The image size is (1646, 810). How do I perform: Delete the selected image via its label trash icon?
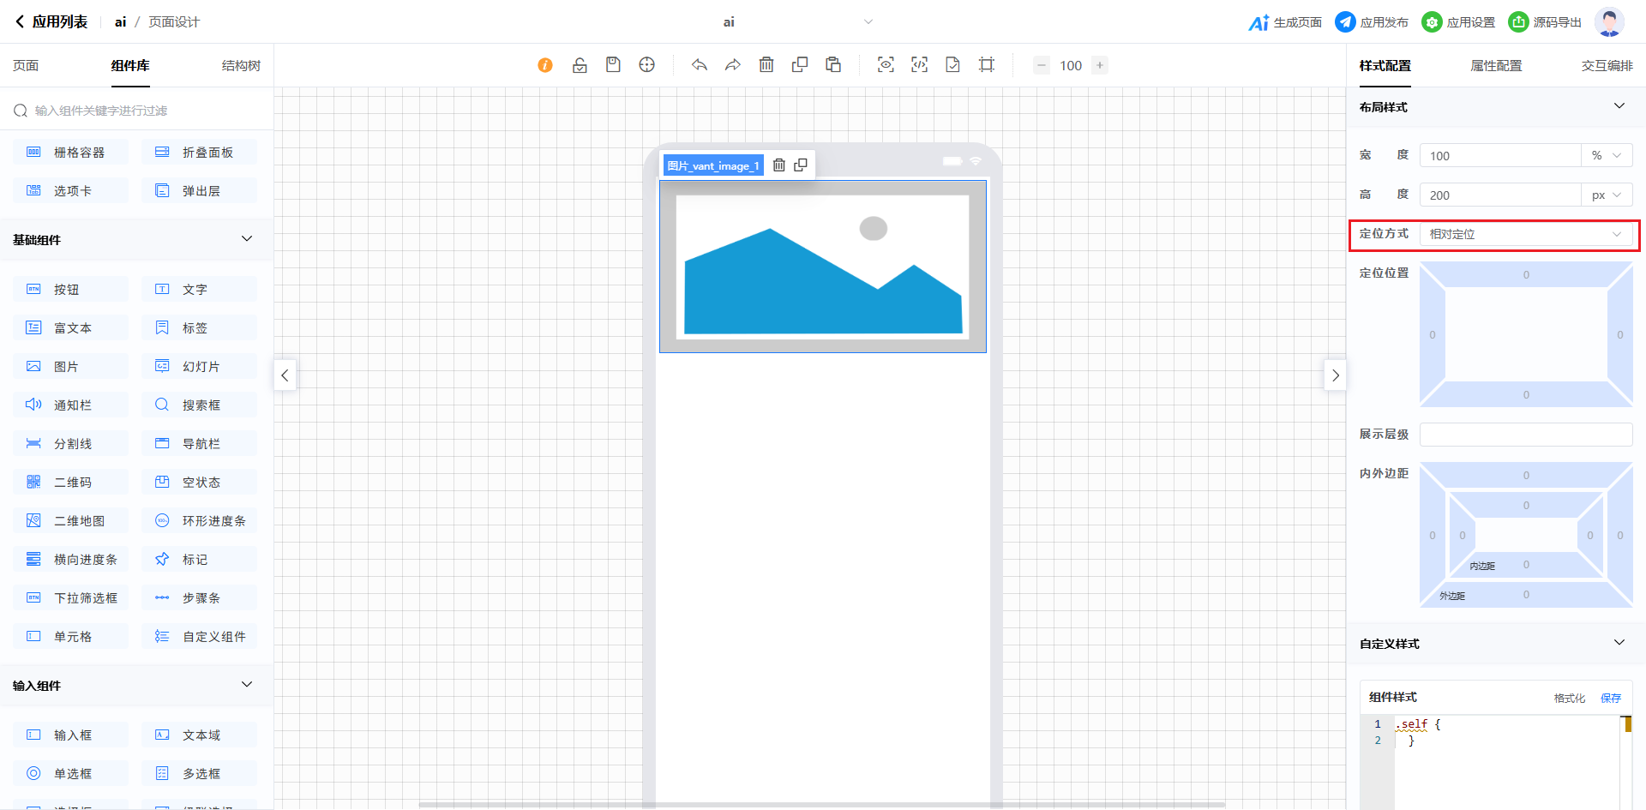(x=778, y=165)
